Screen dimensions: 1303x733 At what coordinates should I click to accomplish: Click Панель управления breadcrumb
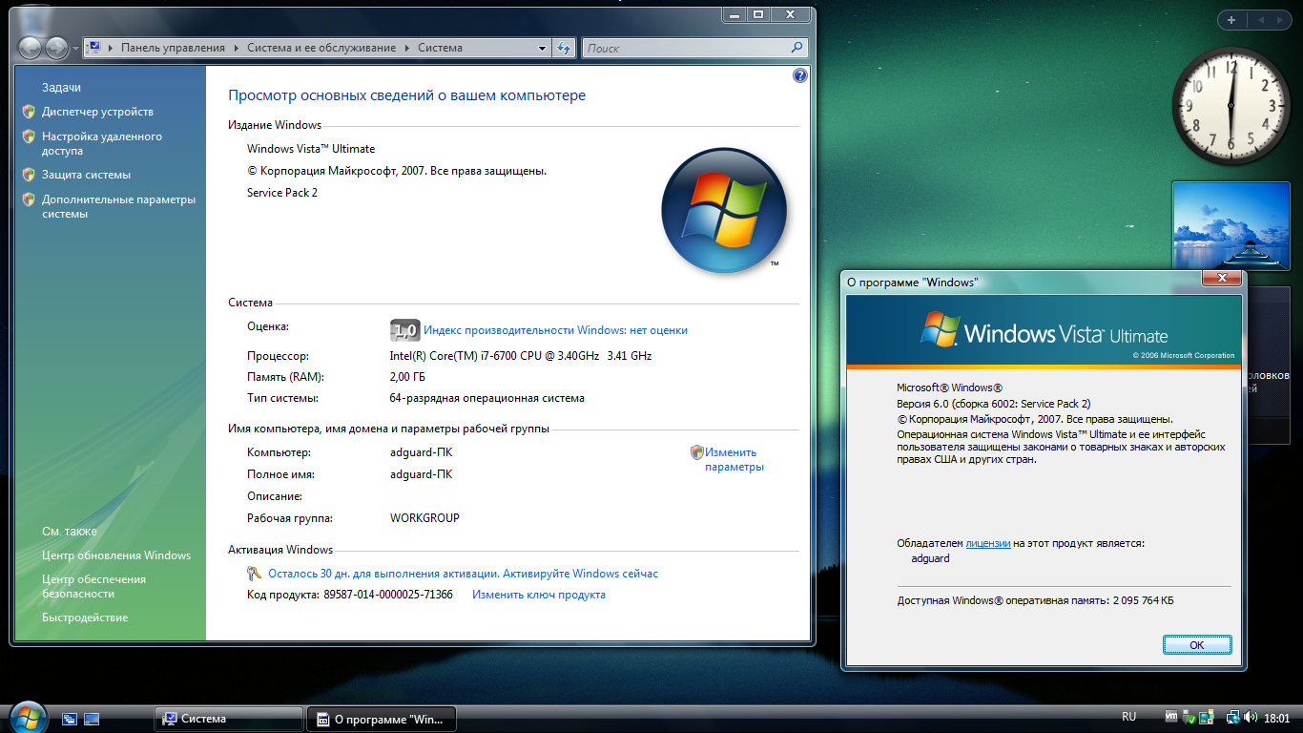173,48
